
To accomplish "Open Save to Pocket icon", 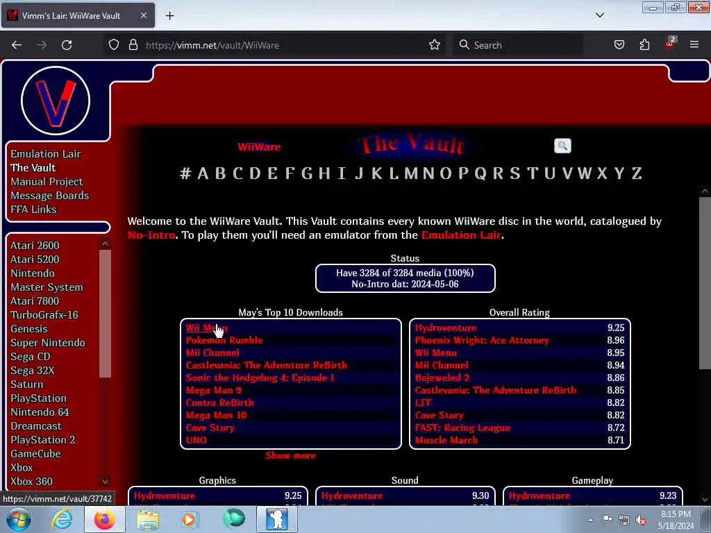I will [619, 45].
